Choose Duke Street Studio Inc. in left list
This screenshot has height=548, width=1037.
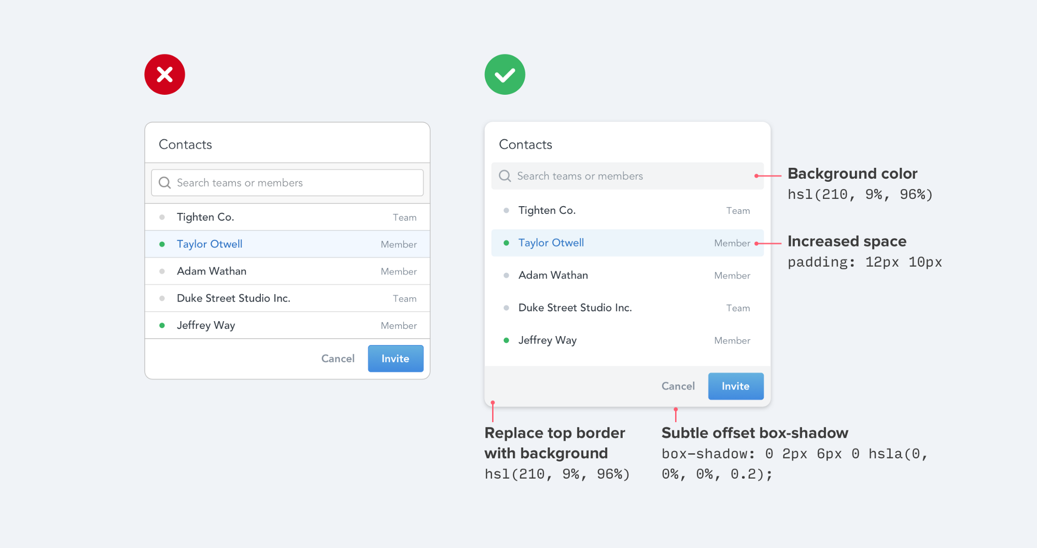pos(287,298)
